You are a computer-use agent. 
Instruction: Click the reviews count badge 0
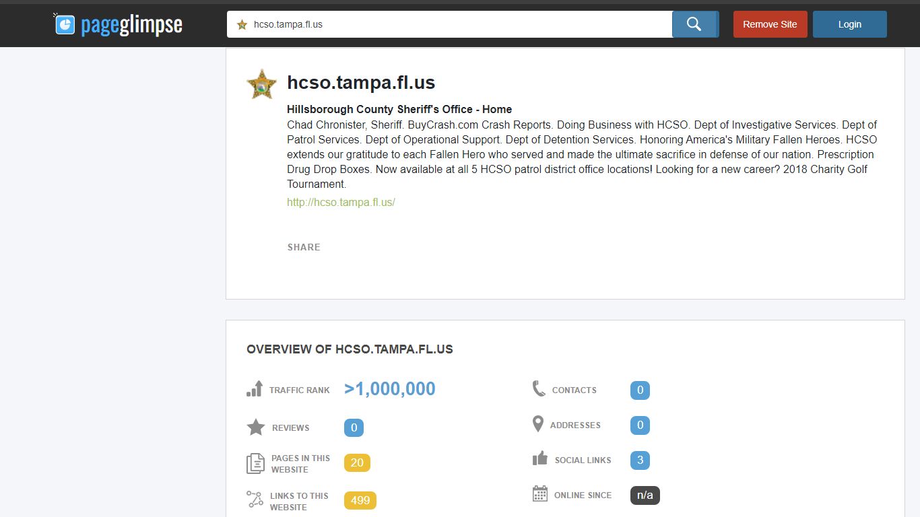[x=354, y=427]
